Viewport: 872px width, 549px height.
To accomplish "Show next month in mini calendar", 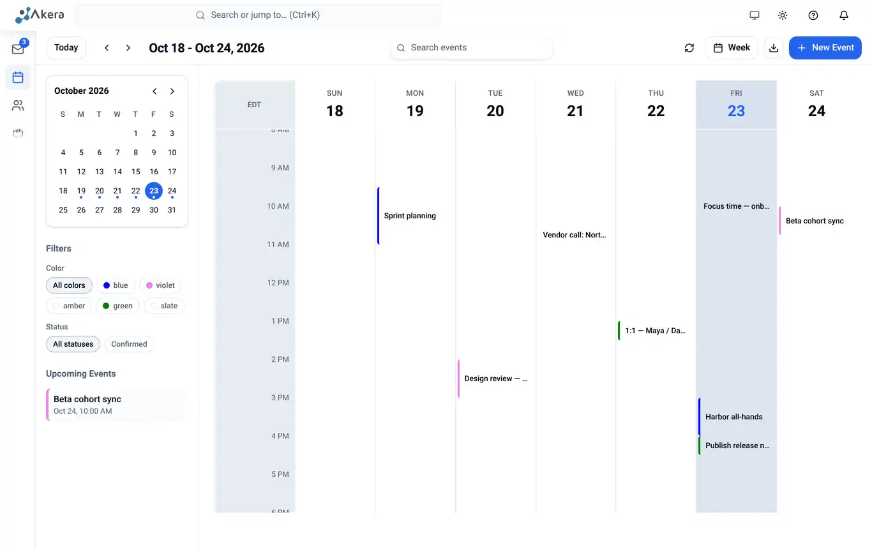I will coord(172,91).
